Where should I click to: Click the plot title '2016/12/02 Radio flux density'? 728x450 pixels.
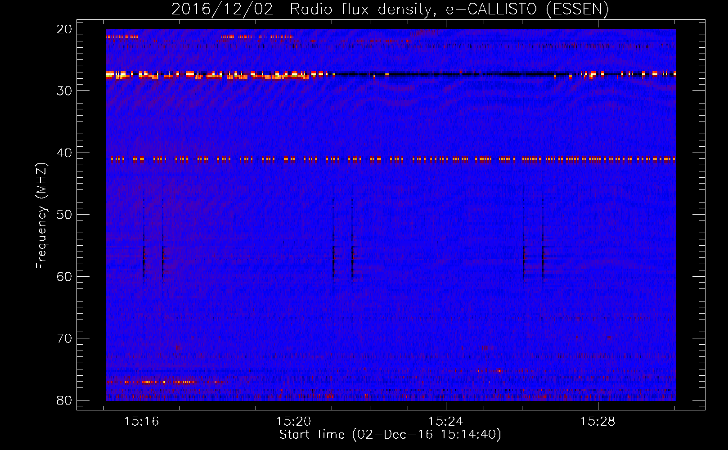pos(390,9)
